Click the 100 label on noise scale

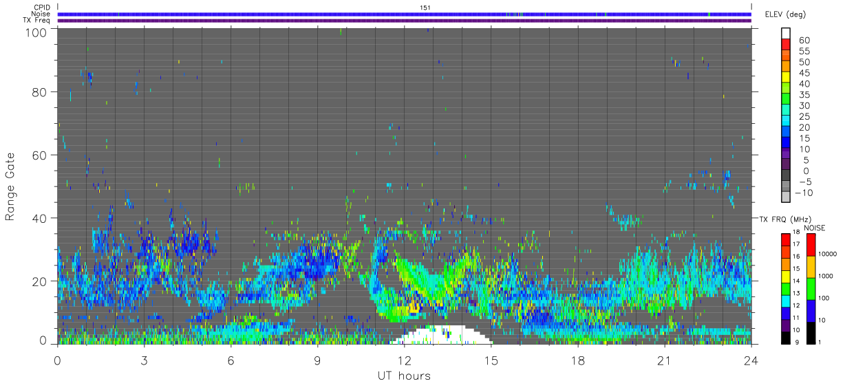(824, 298)
